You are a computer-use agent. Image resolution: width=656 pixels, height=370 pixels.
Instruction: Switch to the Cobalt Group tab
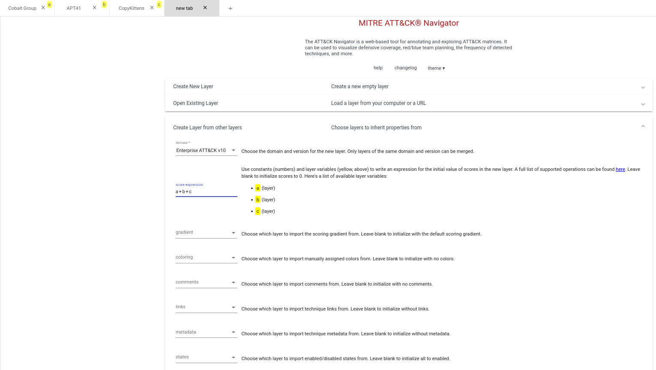[x=22, y=8]
